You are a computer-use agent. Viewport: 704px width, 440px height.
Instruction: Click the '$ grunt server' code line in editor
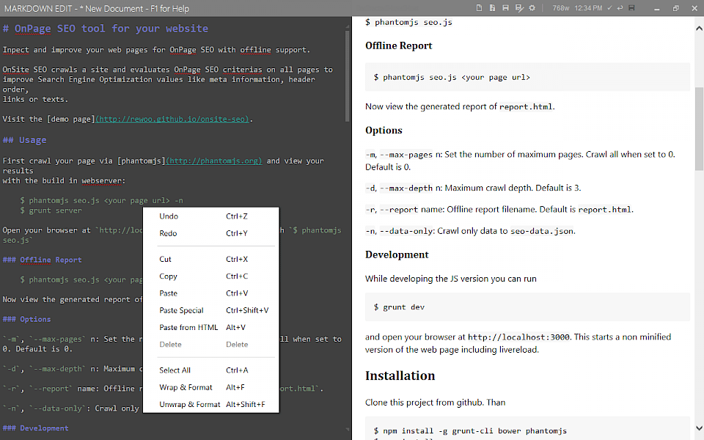pos(51,210)
